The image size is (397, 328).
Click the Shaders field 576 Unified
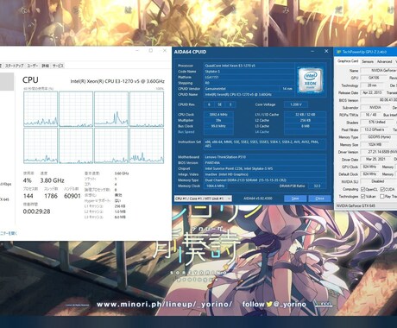(x=377, y=123)
